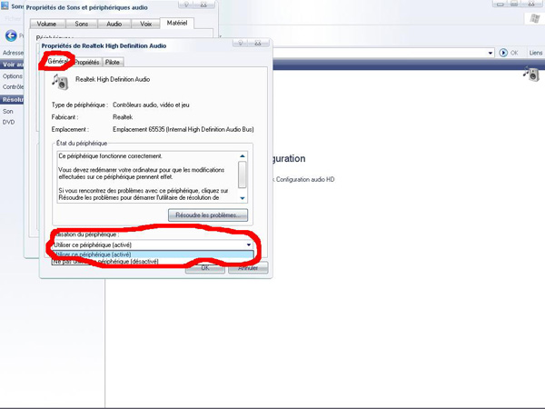Open the Matériel tab in sound properties
Image resolution: width=545 pixels, height=409 pixels.
click(174, 23)
